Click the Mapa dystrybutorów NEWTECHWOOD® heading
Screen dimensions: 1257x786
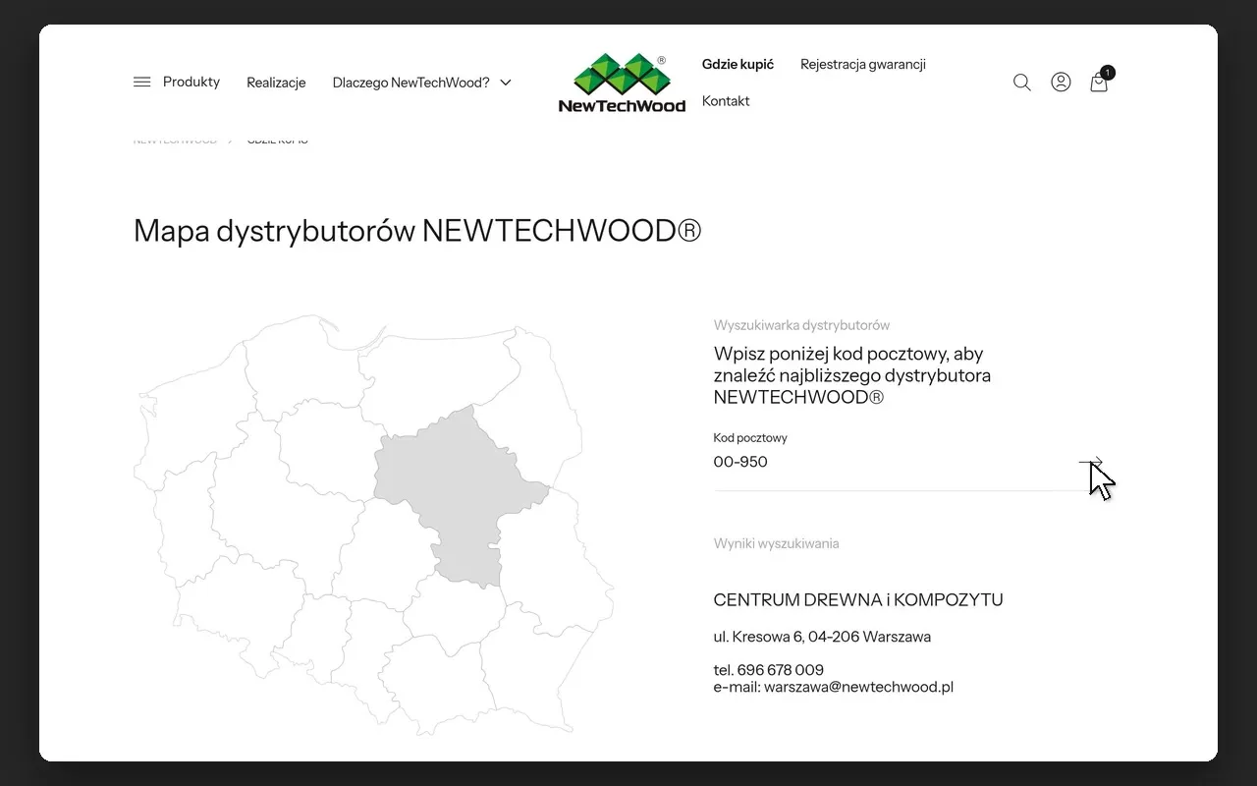pos(417,231)
